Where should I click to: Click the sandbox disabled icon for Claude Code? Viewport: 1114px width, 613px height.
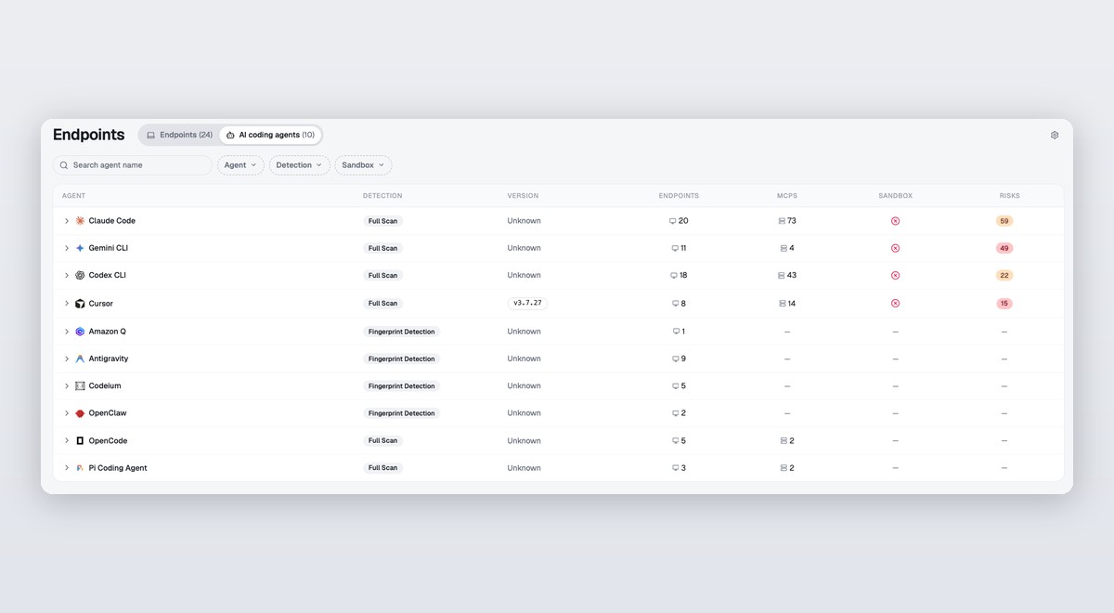(895, 221)
